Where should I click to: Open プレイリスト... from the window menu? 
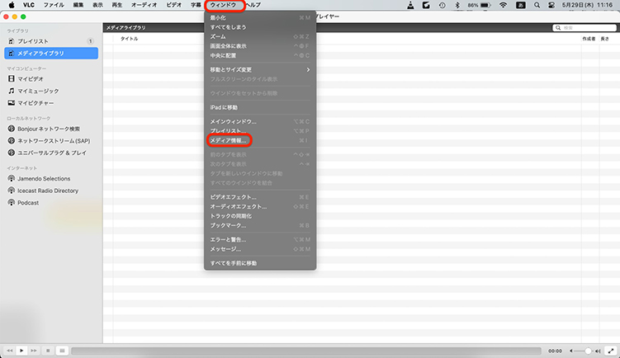pyautogui.click(x=260, y=131)
